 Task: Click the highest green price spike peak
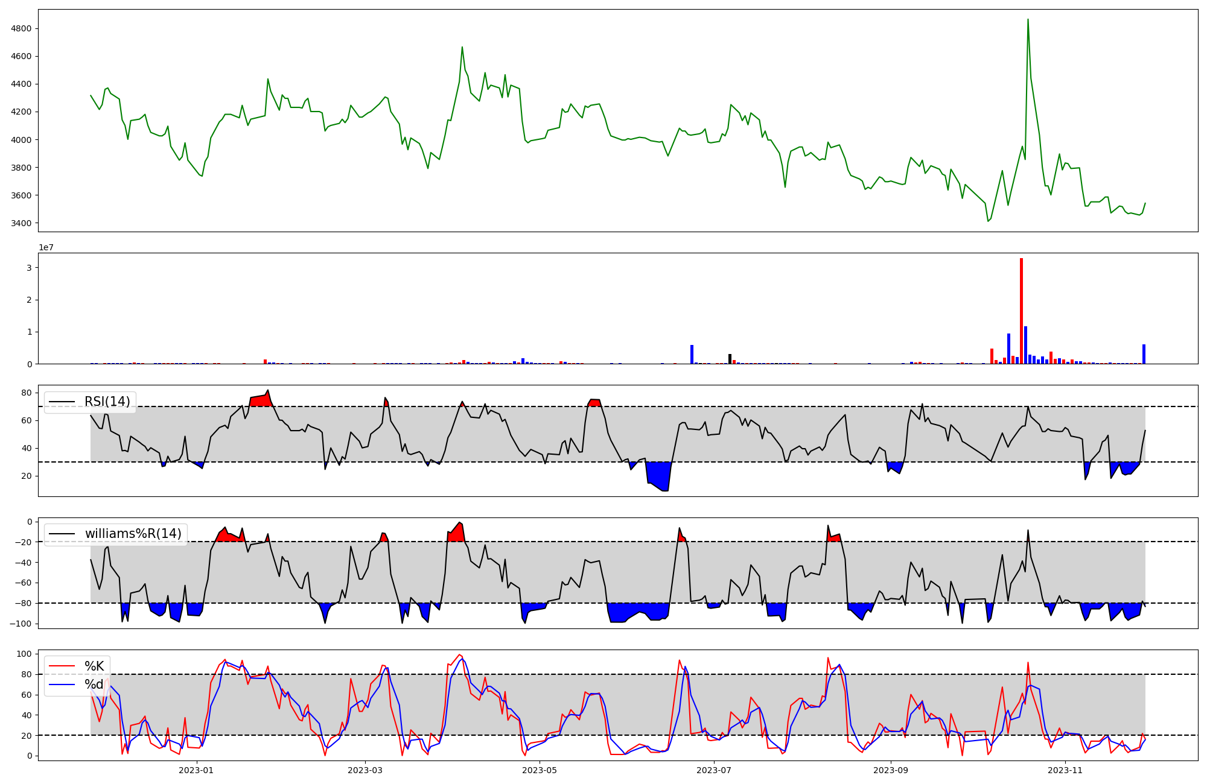(x=1028, y=20)
